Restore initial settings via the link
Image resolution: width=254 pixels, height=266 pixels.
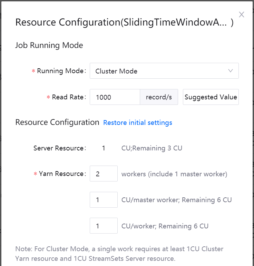tap(138, 123)
